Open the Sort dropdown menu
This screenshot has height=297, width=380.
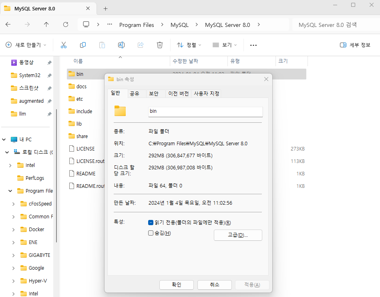point(189,45)
